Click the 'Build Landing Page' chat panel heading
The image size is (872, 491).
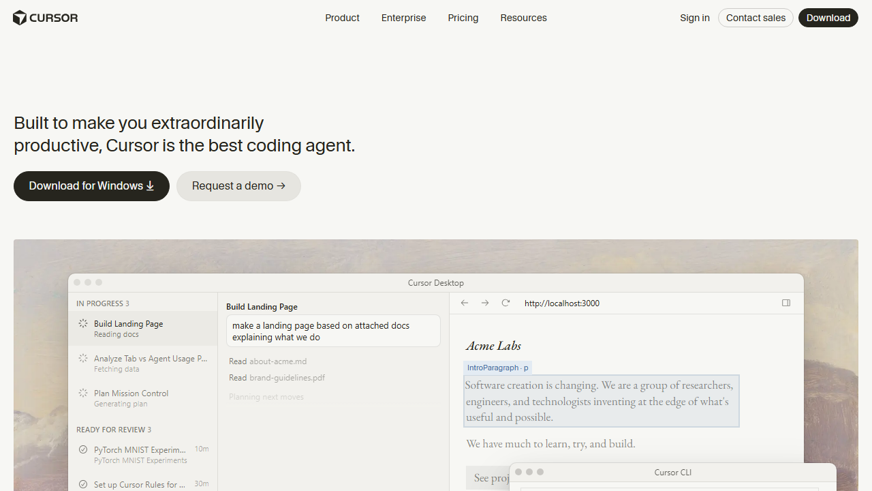[262, 307]
